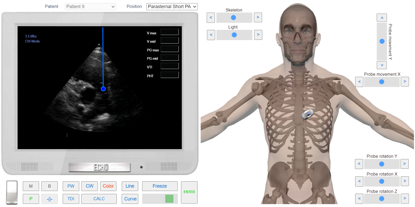Click the Probe movement X slider handle
The image size is (415, 207).
(x=382, y=82)
